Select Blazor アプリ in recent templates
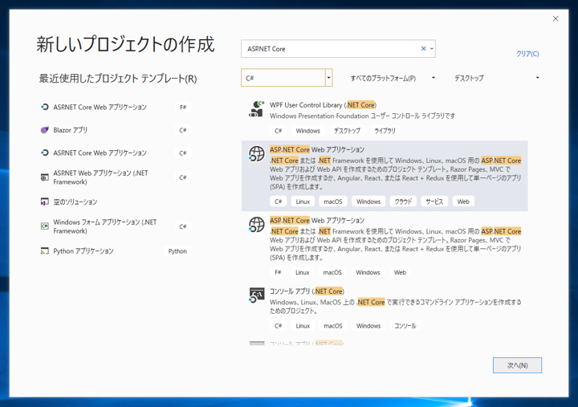This screenshot has width=578, height=407. click(x=71, y=130)
